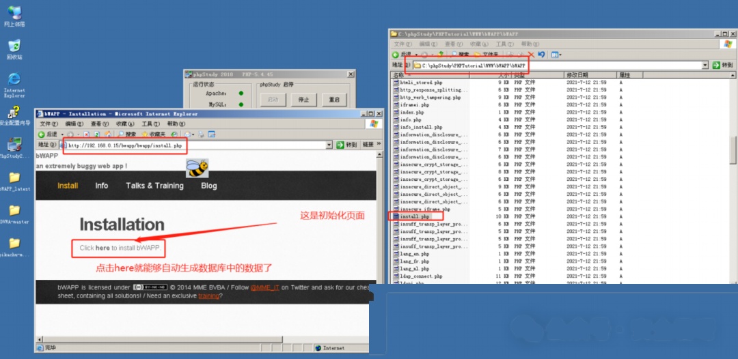Open 收藏 menu in Explorer folder window

[478, 44]
